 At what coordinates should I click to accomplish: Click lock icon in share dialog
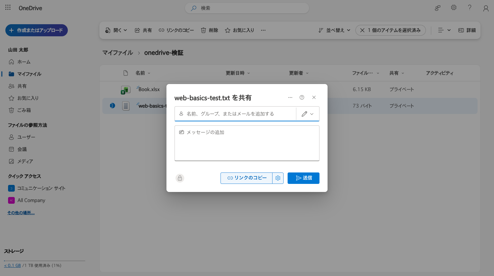(x=180, y=178)
